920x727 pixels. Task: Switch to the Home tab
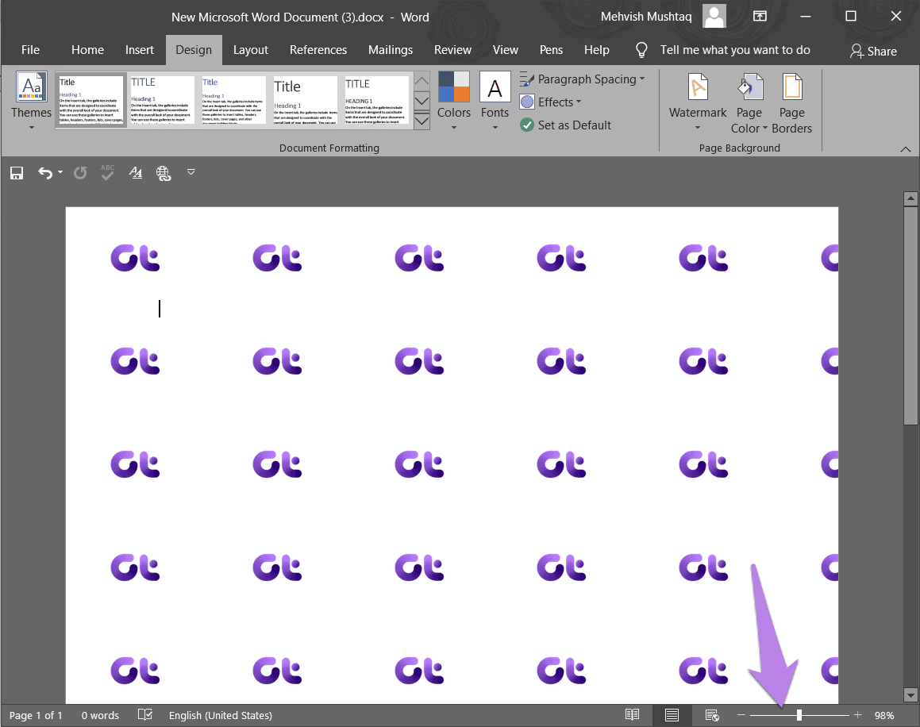click(87, 50)
